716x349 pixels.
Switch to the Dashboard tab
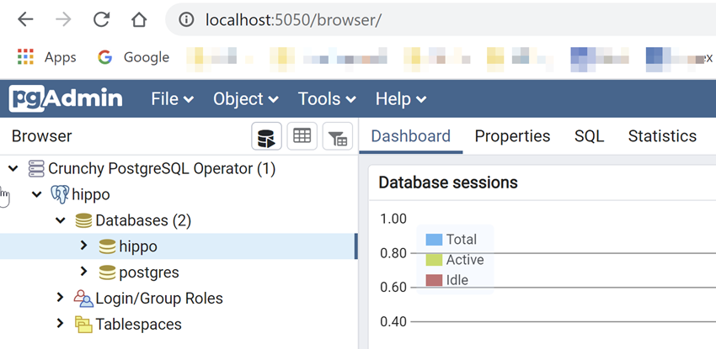[410, 135]
